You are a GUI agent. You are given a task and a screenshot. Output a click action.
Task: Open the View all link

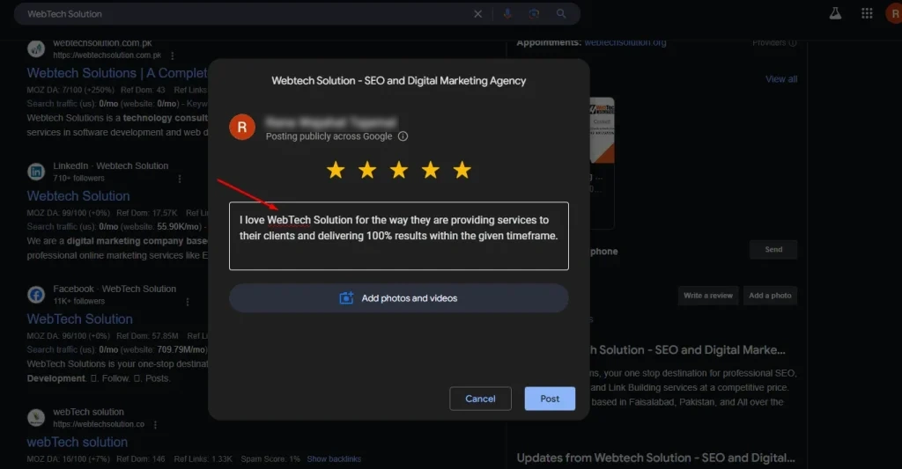781,79
